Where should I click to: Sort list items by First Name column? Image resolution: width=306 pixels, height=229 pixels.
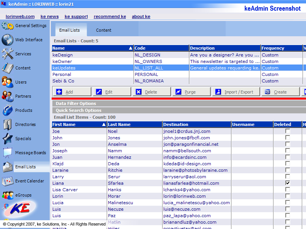point(79,124)
